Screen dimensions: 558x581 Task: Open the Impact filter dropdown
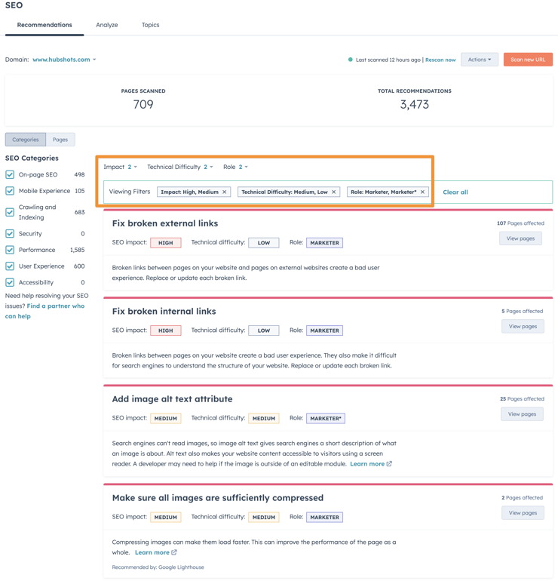coord(121,167)
